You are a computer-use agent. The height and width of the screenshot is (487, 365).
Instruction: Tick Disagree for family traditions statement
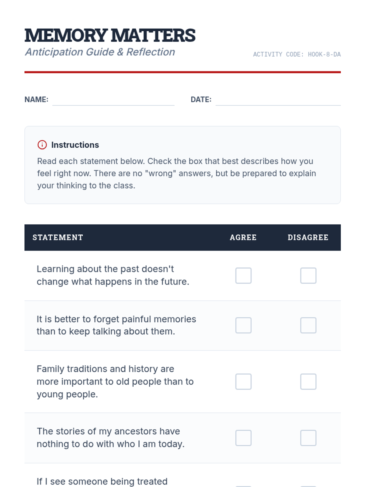click(308, 382)
